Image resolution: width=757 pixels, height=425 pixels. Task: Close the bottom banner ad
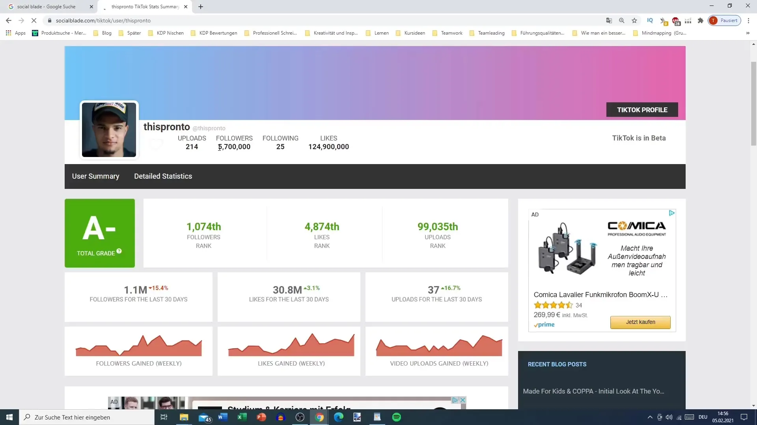click(x=463, y=400)
